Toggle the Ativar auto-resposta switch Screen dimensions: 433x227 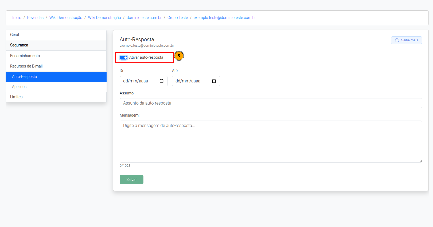(123, 58)
